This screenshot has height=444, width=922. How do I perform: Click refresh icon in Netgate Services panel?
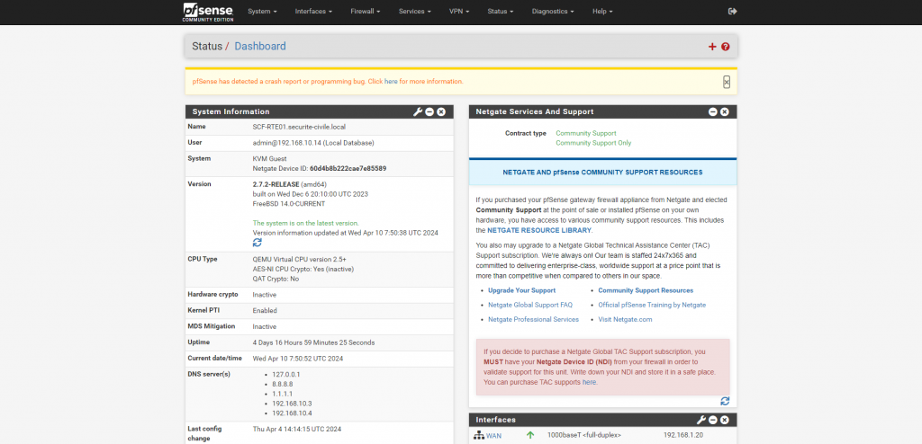pos(725,401)
